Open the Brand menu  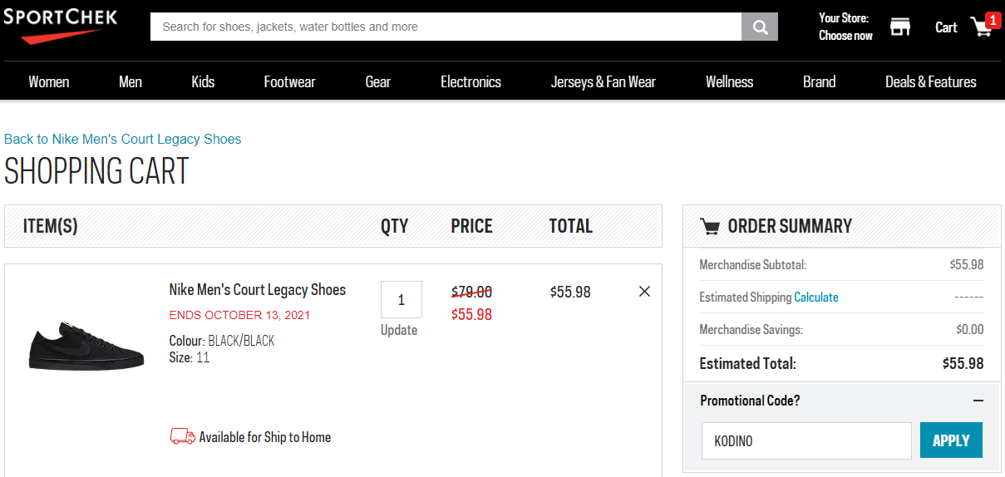click(x=820, y=81)
